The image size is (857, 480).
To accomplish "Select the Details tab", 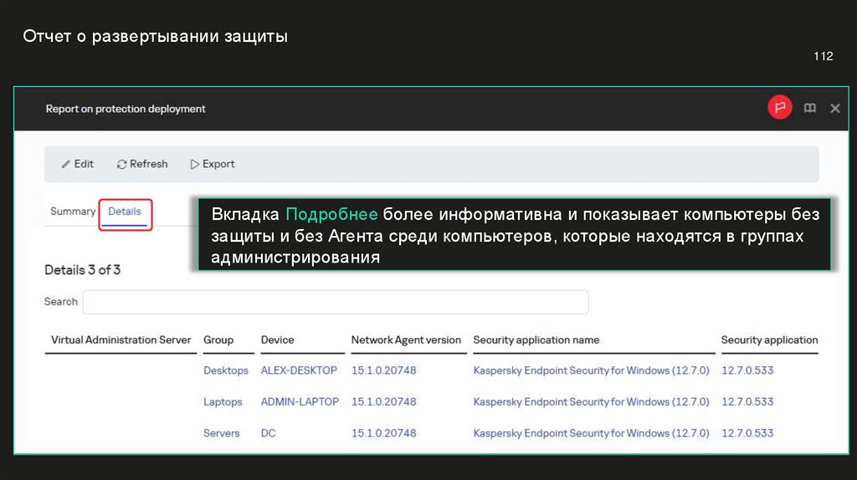I will [x=125, y=212].
